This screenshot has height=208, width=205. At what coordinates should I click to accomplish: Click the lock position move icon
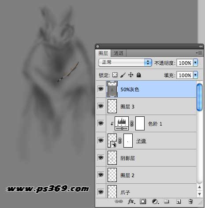pyautogui.click(x=130, y=75)
